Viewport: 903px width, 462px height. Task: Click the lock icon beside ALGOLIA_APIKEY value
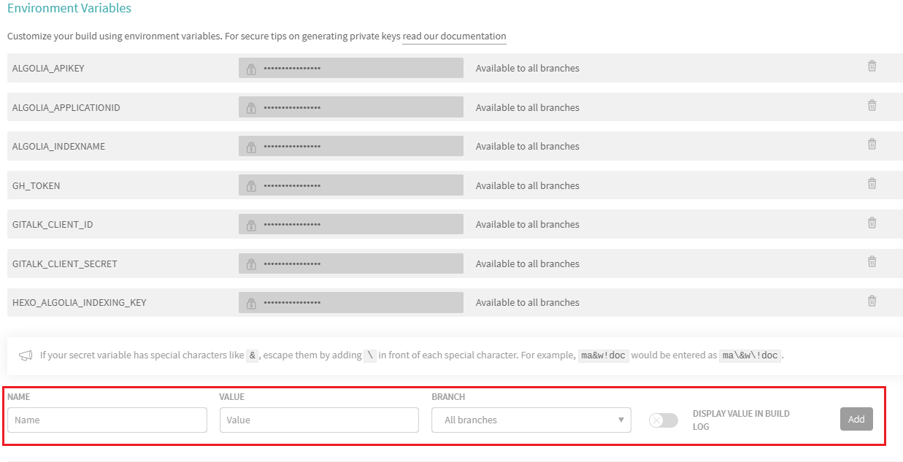pos(251,69)
